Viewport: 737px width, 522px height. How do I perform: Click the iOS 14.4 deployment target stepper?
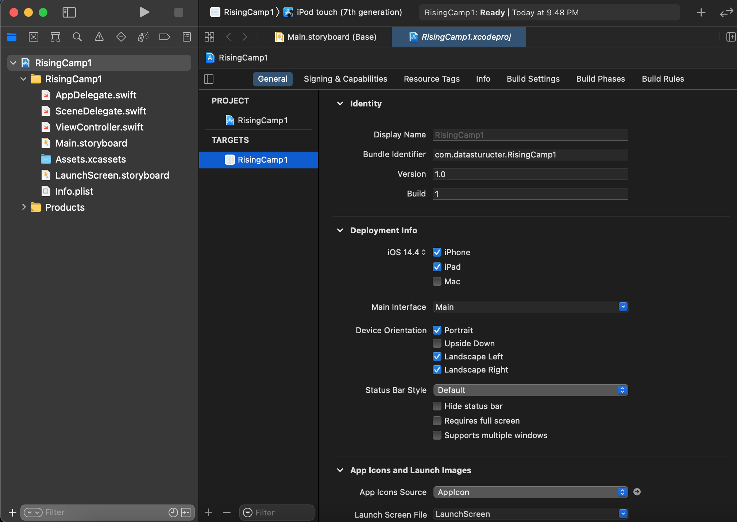pyautogui.click(x=424, y=252)
